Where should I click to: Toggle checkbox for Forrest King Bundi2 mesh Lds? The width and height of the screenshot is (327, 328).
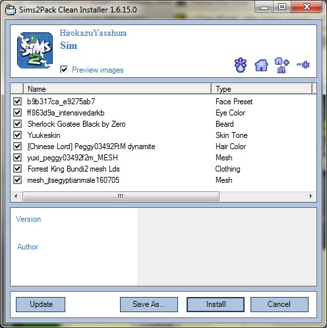17,169
